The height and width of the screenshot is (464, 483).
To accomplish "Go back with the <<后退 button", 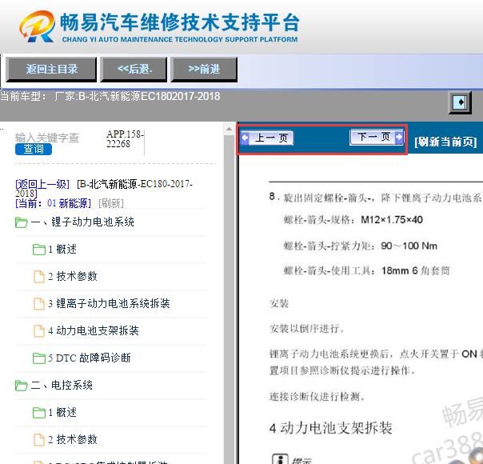I will coord(134,70).
